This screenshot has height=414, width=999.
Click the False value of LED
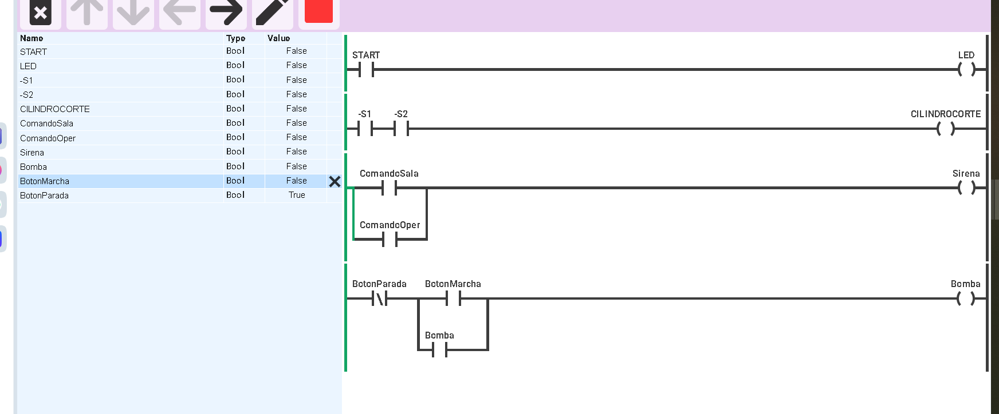(297, 65)
